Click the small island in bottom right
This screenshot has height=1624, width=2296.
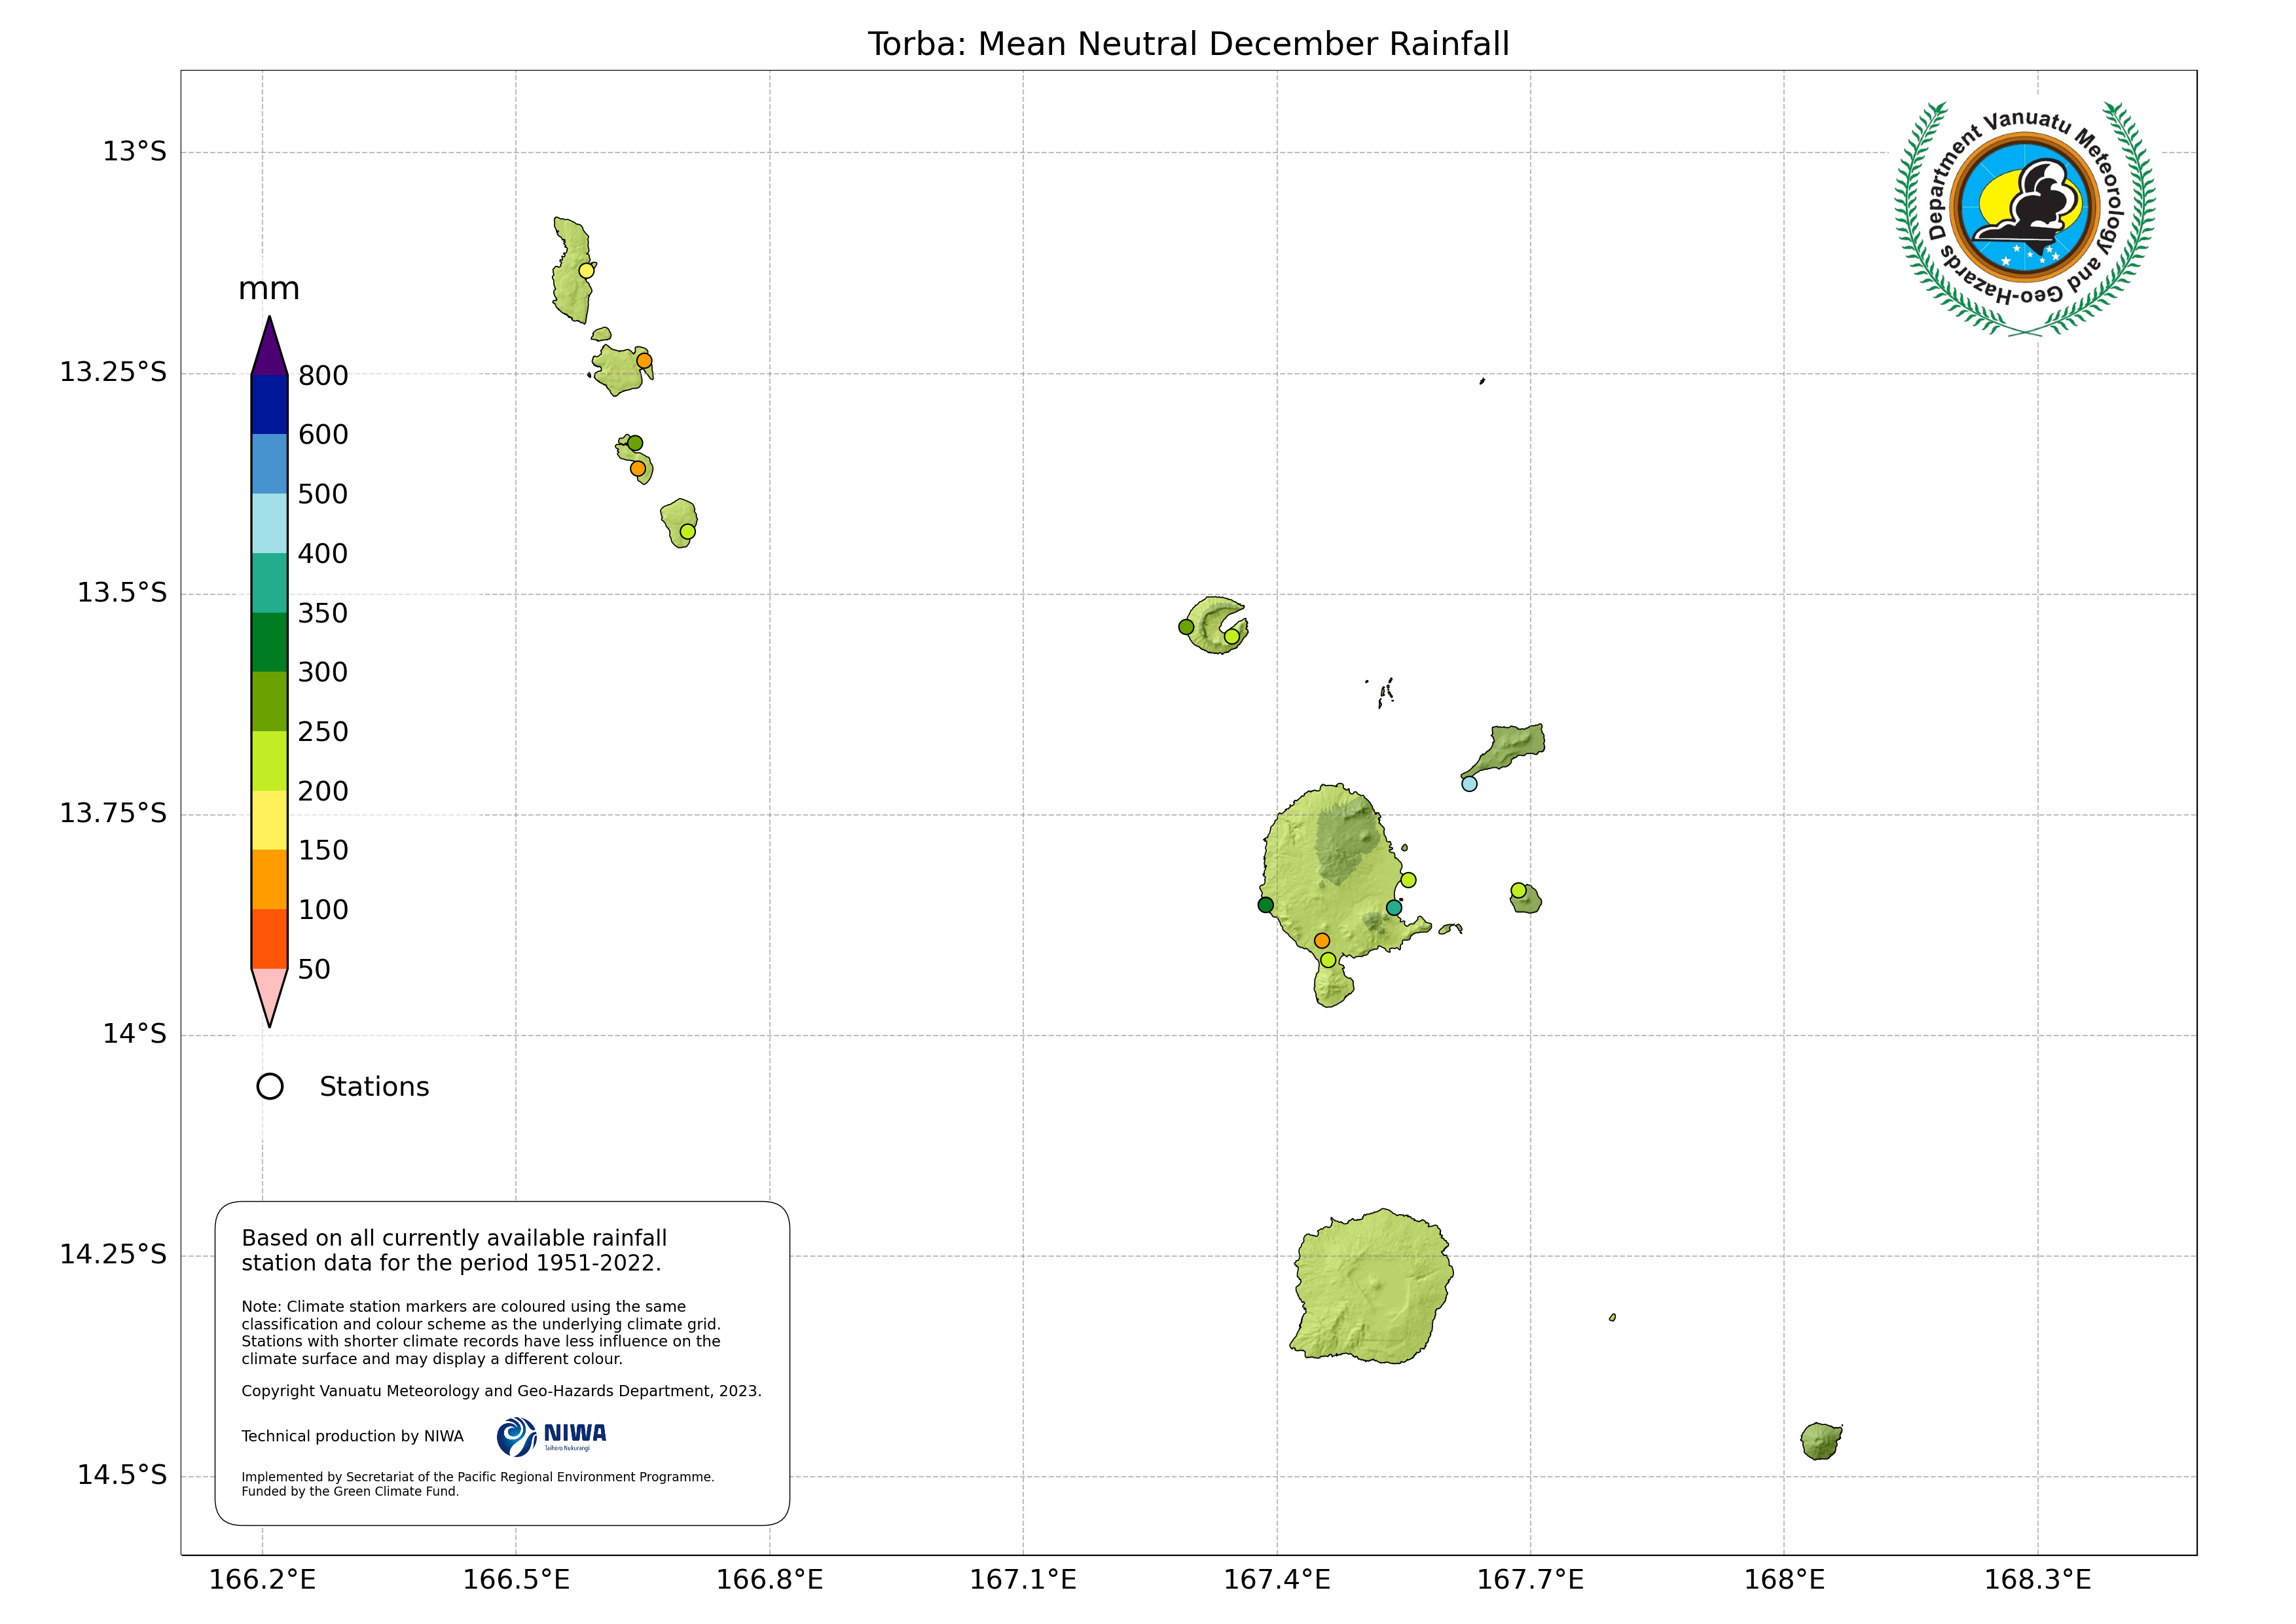pos(1820,1442)
